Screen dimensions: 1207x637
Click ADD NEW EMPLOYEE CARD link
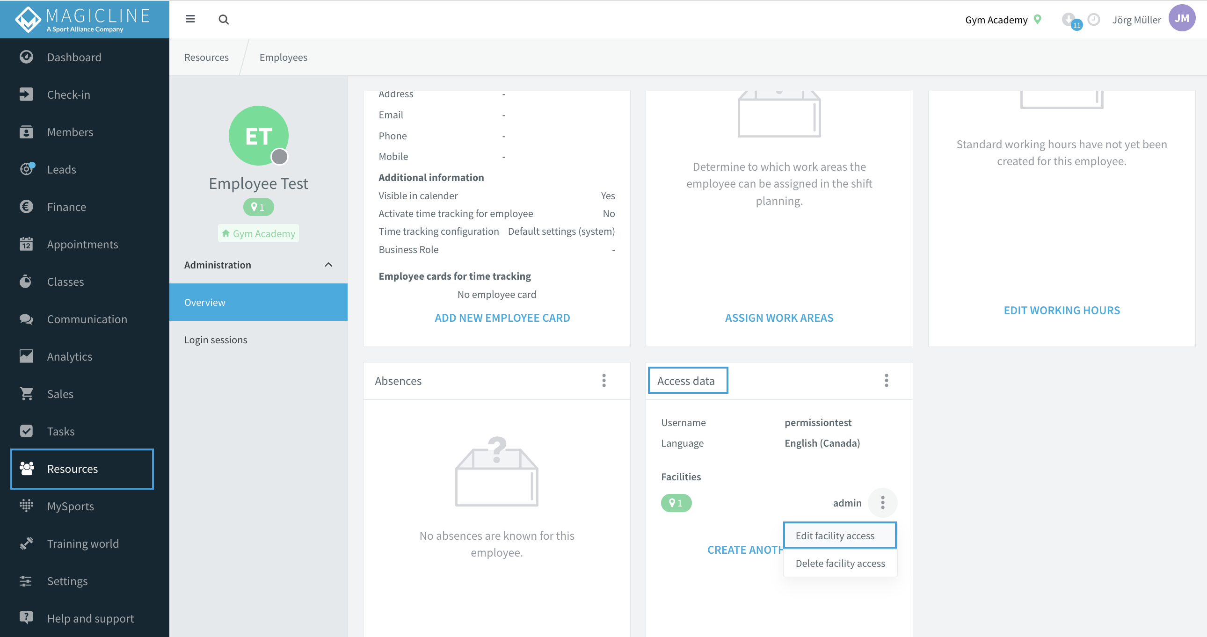coord(502,318)
